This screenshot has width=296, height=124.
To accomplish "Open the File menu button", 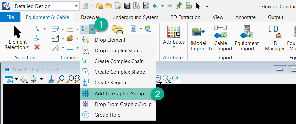I will click(10, 17).
